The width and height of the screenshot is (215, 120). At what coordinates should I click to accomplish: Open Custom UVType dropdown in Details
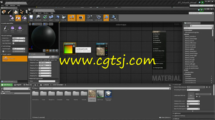pos(45,65)
